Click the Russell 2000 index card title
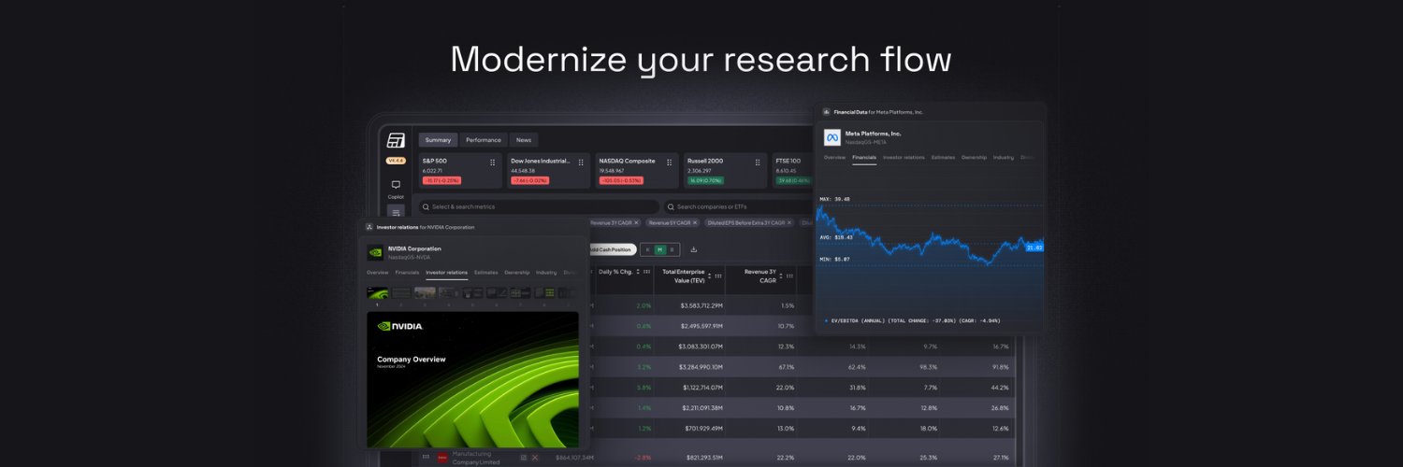 pos(706,161)
